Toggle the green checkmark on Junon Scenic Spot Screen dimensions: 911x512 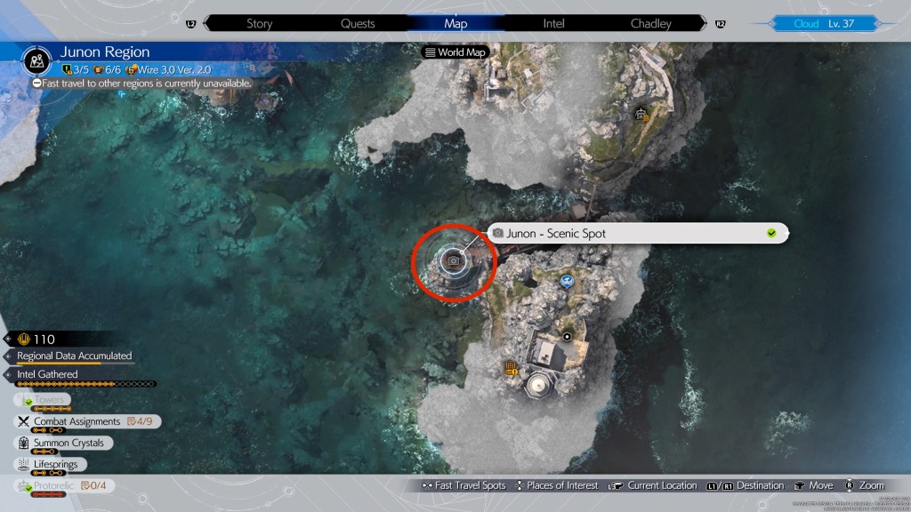(x=771, y=233)
